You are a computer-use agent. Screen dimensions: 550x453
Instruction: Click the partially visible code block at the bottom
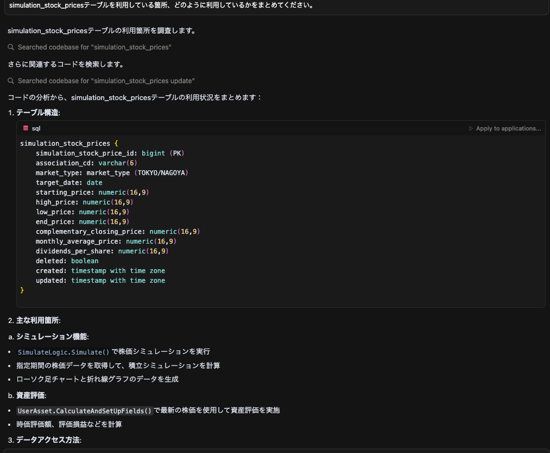tap(271, 451)
